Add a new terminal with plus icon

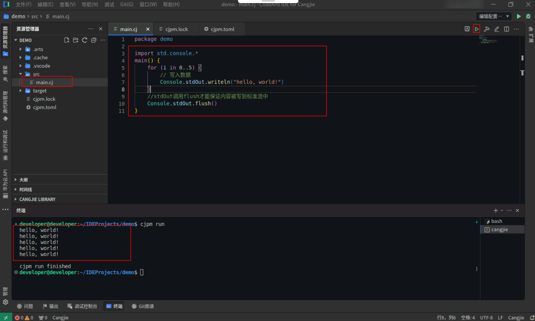click(x=496, y=210)
